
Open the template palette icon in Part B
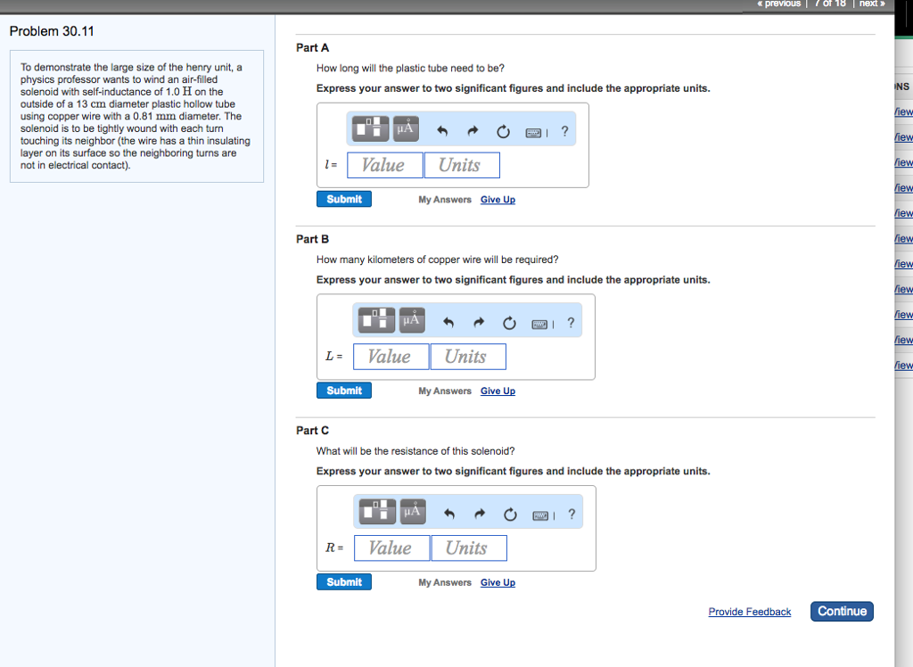click(x=375, y=319)
